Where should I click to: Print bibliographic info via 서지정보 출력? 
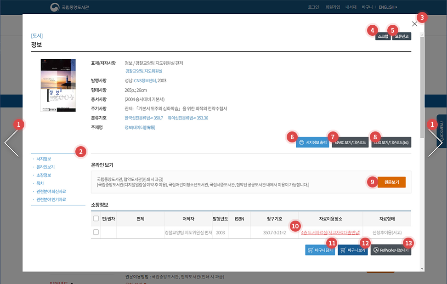[312, 142]
